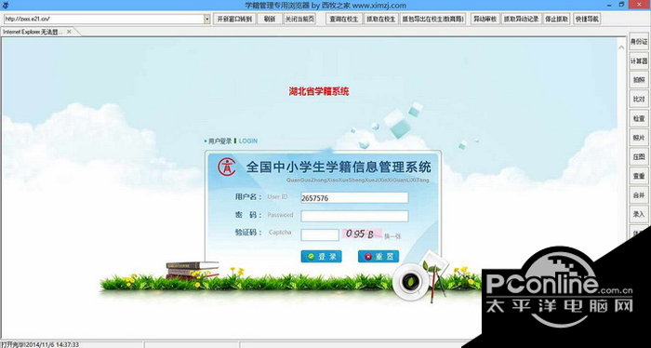This screenshot has height=348, width=651.
Task: Click the 刷新 refresh button
Action: (x=270, y=20)
